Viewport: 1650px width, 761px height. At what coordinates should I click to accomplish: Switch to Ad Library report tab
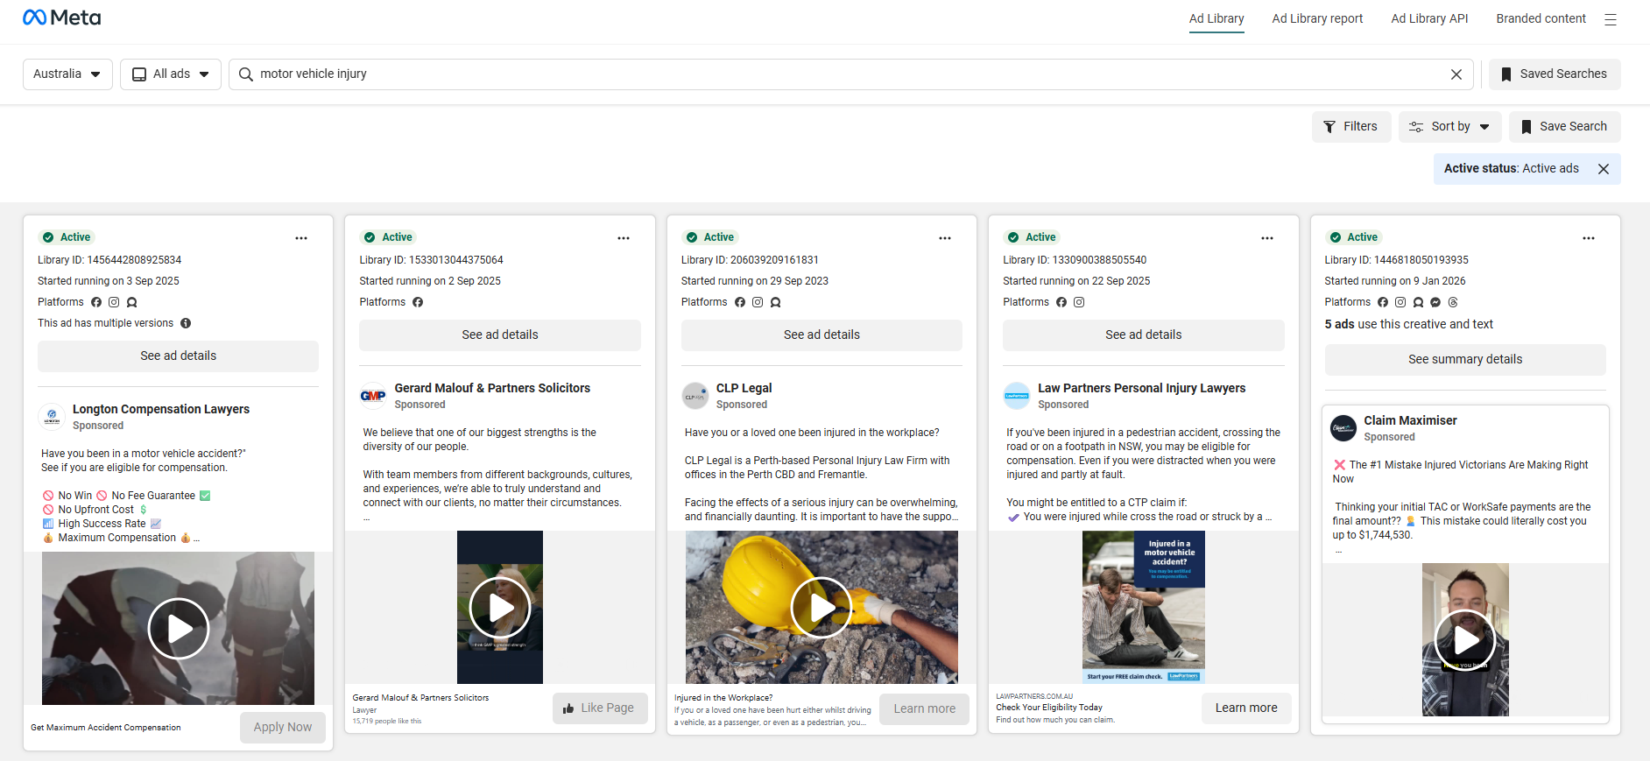[x=1317, y=18]
